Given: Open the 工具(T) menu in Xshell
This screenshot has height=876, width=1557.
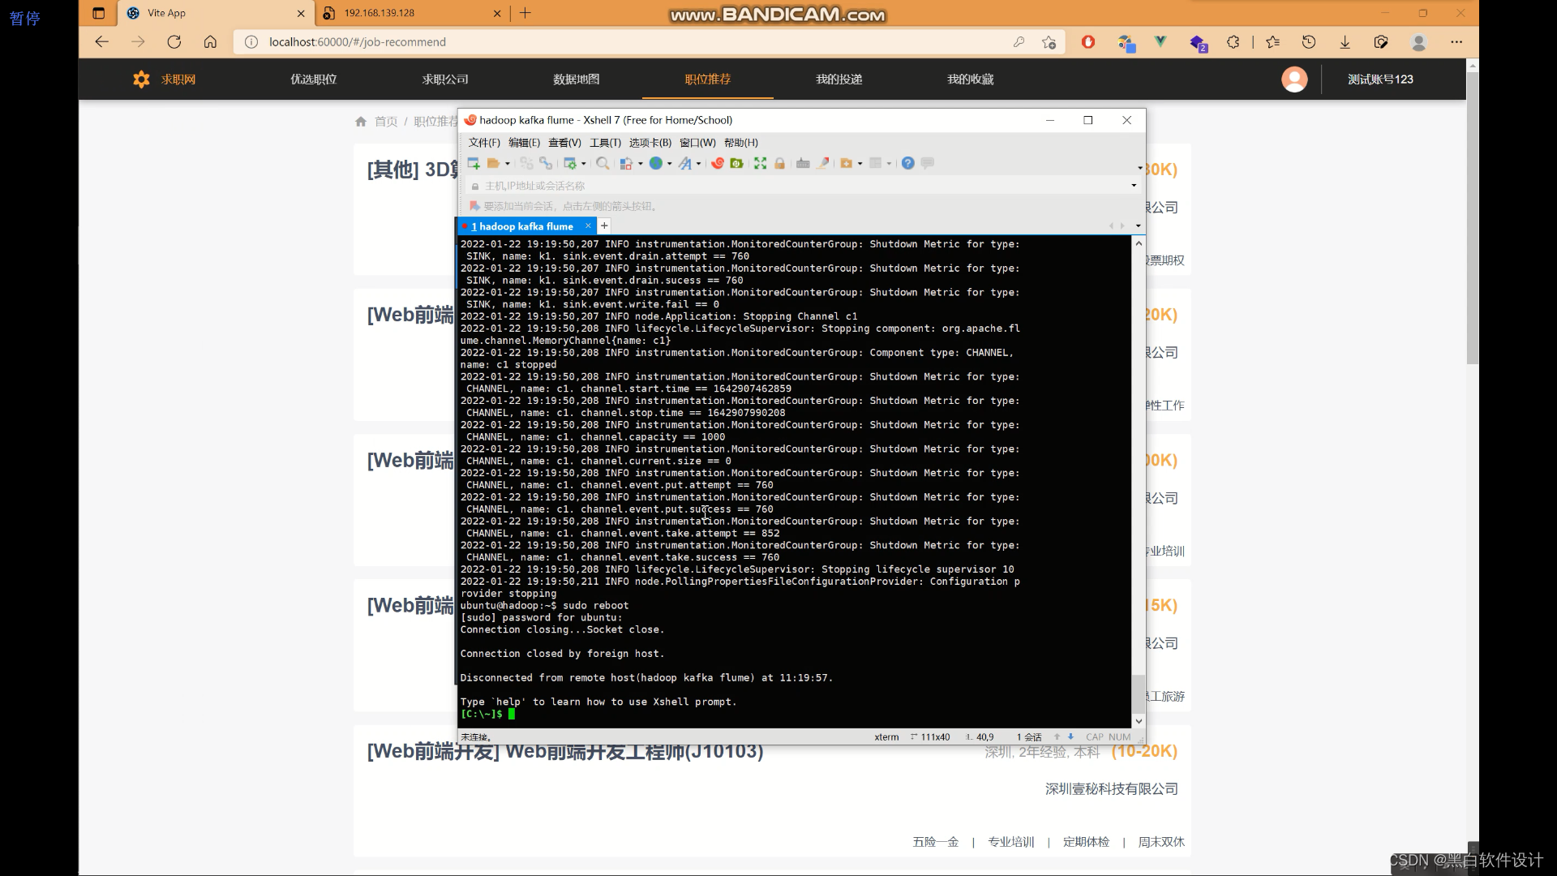Looking at the screenshot, I should coord(605,143).
